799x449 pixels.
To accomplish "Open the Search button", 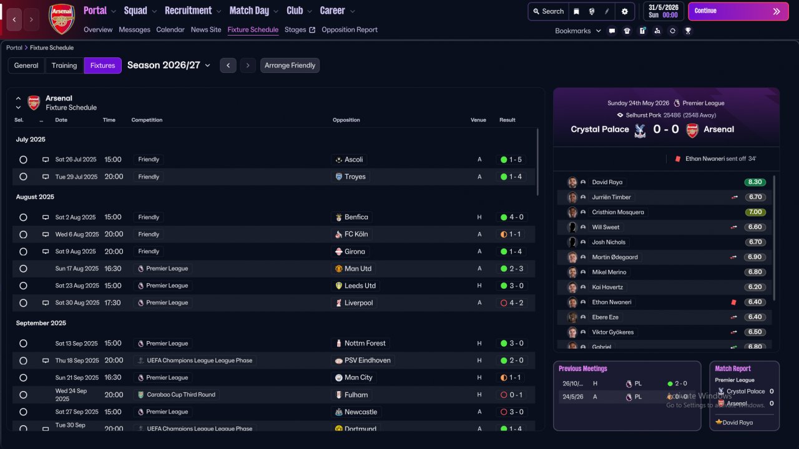I will pos(547,11).
